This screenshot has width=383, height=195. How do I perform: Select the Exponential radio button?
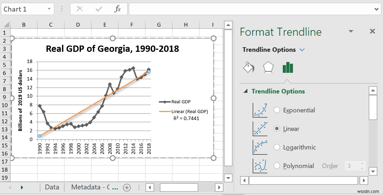277,110
